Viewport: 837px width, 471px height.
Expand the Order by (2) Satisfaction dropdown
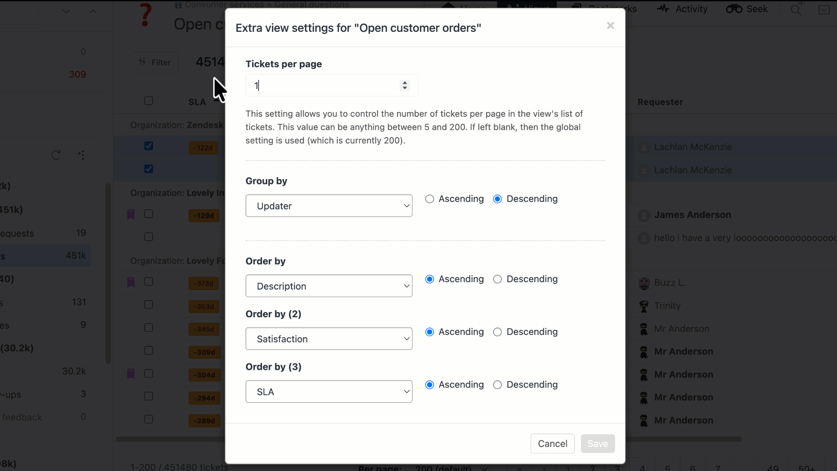[x=329, y=339]
